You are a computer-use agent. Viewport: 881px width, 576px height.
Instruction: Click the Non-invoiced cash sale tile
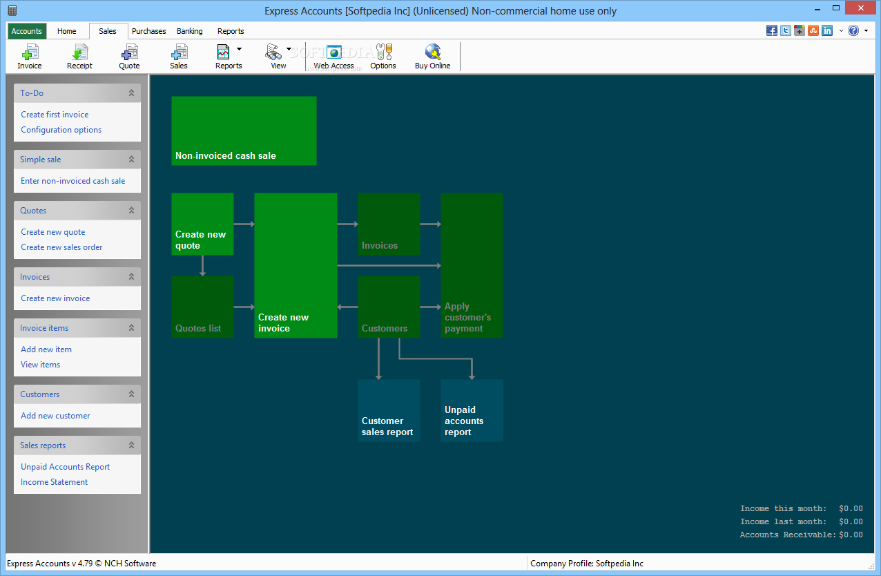(x=244, y=131)
